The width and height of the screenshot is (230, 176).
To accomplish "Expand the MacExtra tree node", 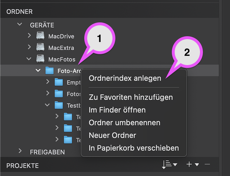I will pos(29,48).
